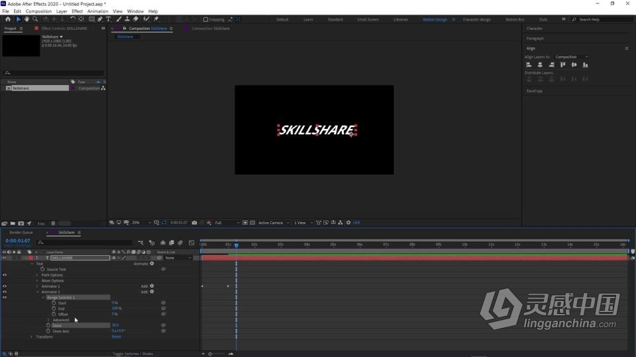Click the Home icon in the toolbar

point(8,19)
